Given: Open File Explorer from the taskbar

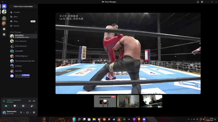Looking at the screenshot, I should click(x=94, y=119).
